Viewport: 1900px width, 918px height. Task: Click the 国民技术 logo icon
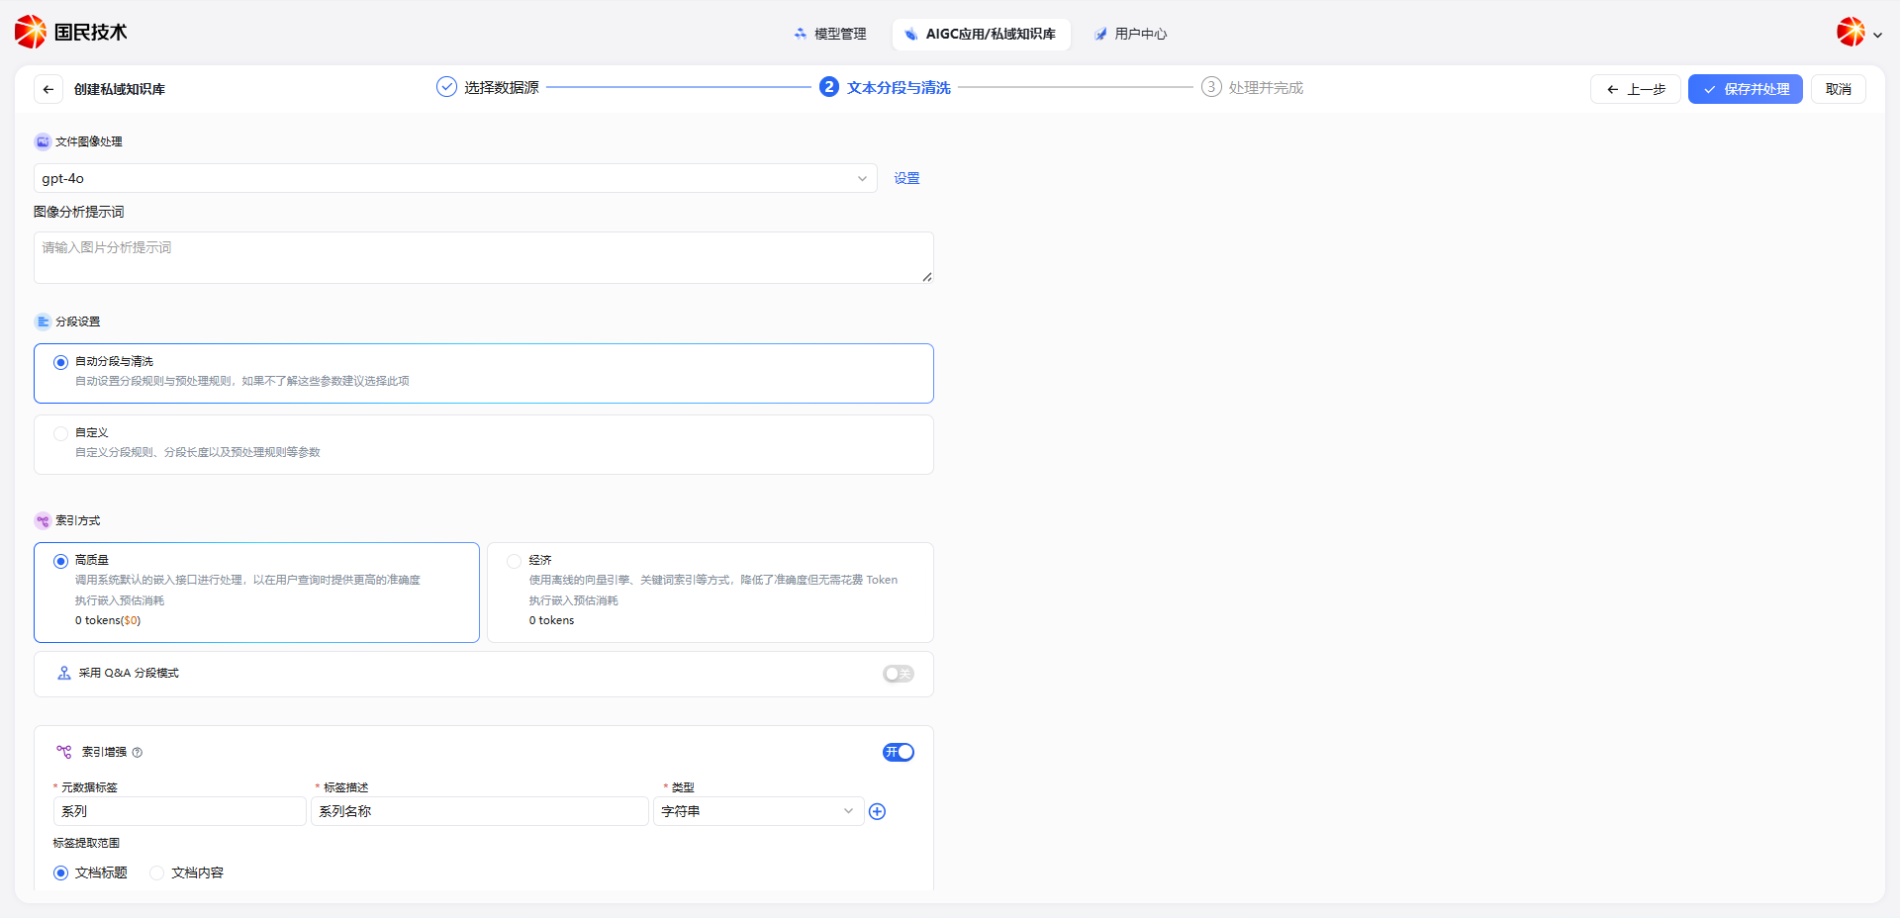pos(31,32)
